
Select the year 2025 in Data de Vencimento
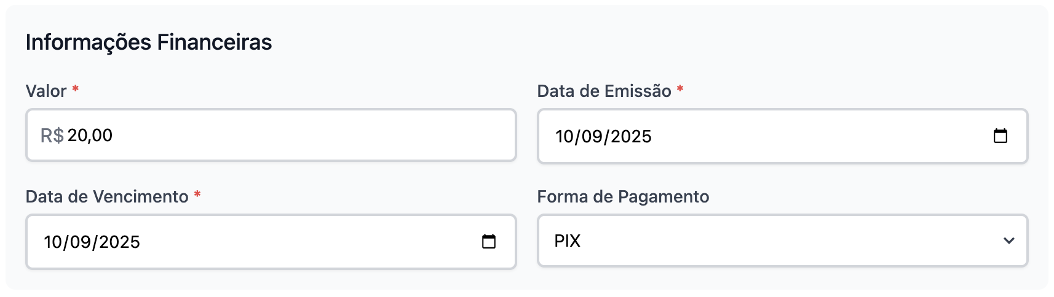[119, 242]
